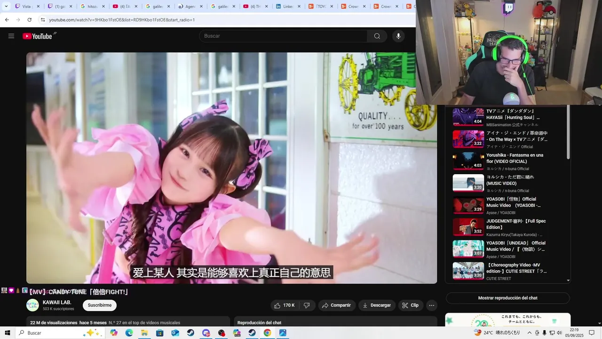Go back with browser back arrow
The width and height of the screenshot is (602, 339).
[x=7, y=20]
